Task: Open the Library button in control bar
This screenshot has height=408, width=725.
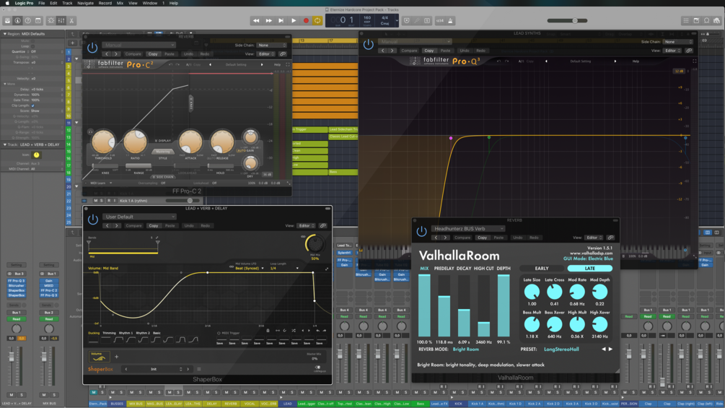Action: (x=7, y=20)
